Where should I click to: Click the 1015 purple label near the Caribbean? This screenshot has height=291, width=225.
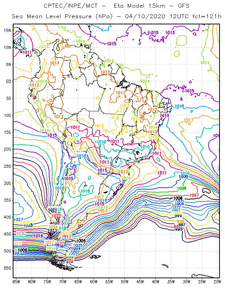(x=112, y=44)
